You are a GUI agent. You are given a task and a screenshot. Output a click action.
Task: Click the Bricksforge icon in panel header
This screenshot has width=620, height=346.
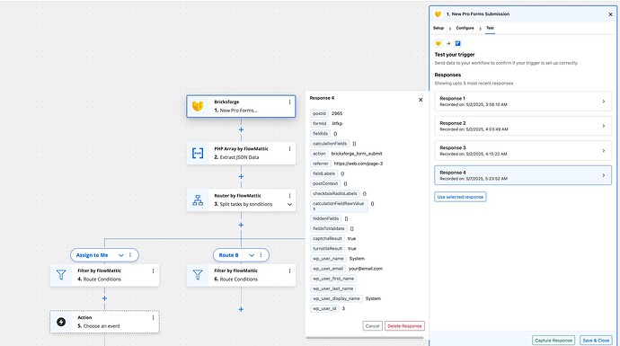(x=438, y=13)
